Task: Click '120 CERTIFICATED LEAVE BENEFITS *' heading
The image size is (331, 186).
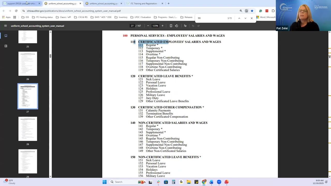Action: click(162, 76)
